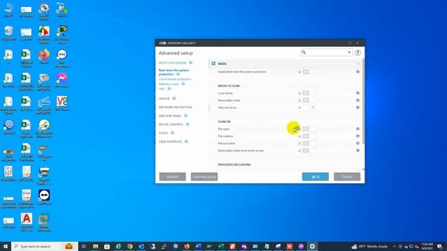The image size is (447, 251).
Task: Click the taskbar 'Type here to search' box
Action: click(x=45, y=246)
